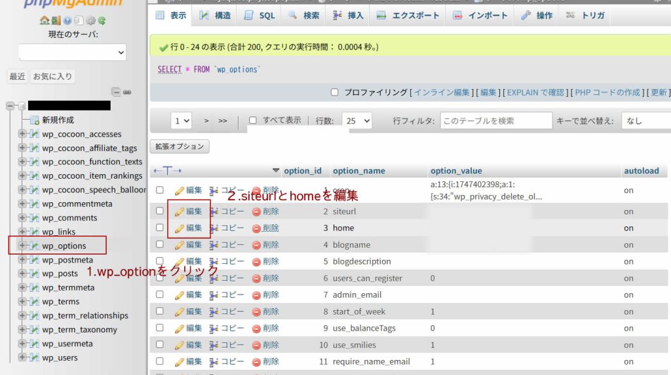Switch to the 検索 tab

coord(304,16)
